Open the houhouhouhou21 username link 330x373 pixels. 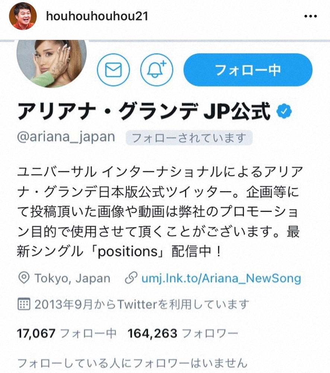pos(97,16)
